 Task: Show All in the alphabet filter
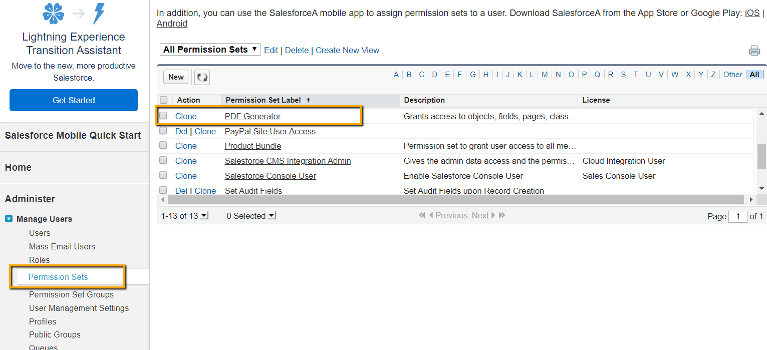tap(754, 75)
